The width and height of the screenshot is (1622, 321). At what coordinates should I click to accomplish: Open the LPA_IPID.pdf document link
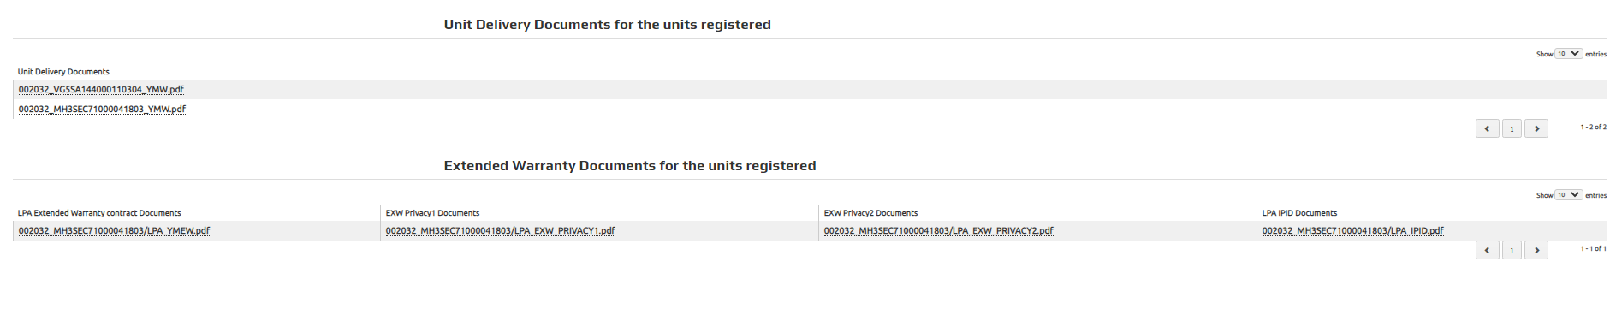pos(1352,230)
